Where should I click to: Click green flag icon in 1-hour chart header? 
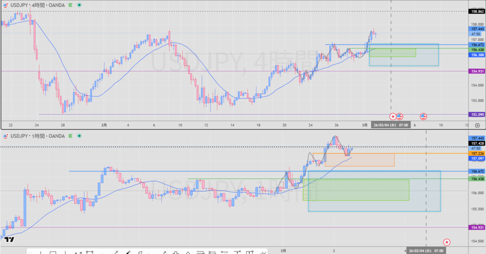pyautogui.click(x=70, y=136)
